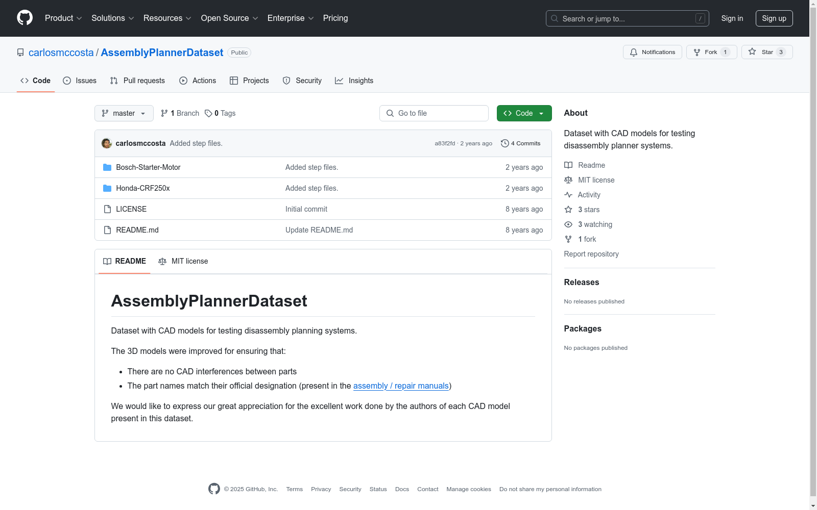The width and height of the screenshot is (817, 510).
Task: Expand the Open Source menu
Action: (230, 18)
